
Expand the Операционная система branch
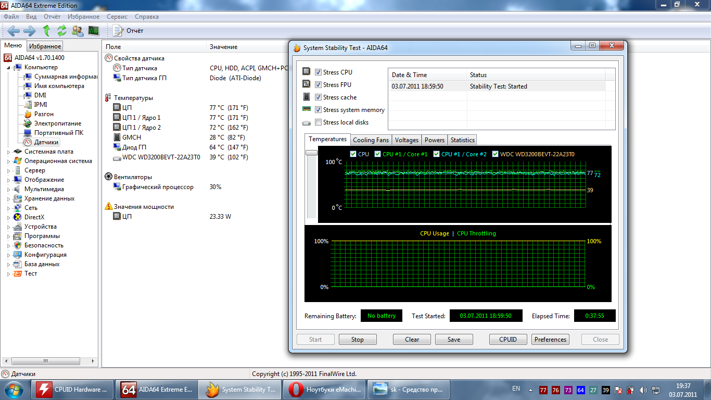(x=8, y=161)
